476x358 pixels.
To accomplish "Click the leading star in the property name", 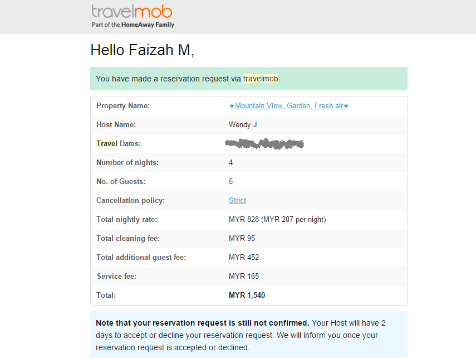I will pos(232,106).
